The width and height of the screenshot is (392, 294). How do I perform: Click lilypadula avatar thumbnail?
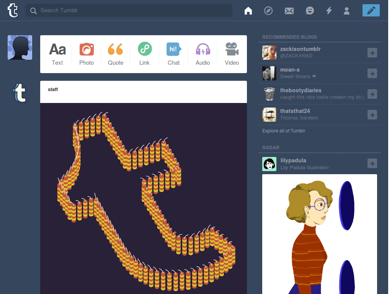pos(269,164)
